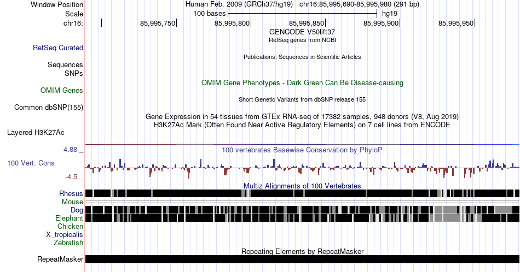Click the Human Feb. 2009 (GRCh37/hg19) label
This screenshot has height=272, width=520.
coord(239,4)
